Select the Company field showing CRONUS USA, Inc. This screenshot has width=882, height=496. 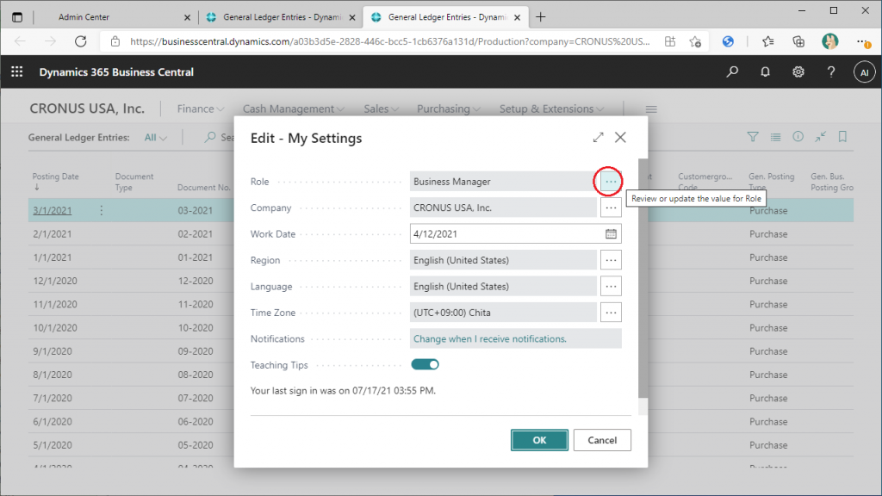[x=503, y=208]
